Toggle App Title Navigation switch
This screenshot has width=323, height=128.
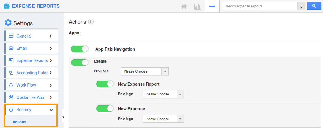pos(80,49)
